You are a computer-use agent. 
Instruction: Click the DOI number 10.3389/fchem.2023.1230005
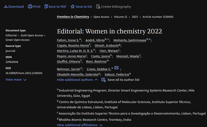click(24, 73)
